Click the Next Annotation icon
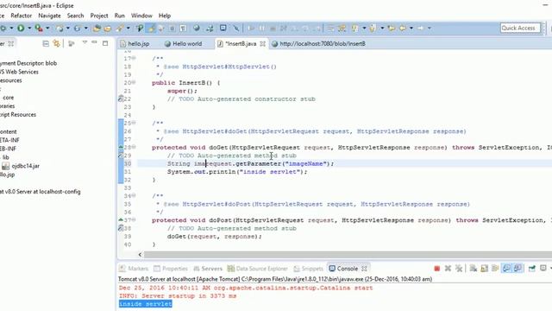The height and width of the screenshot is (311, 552). [x=354, y=29]
